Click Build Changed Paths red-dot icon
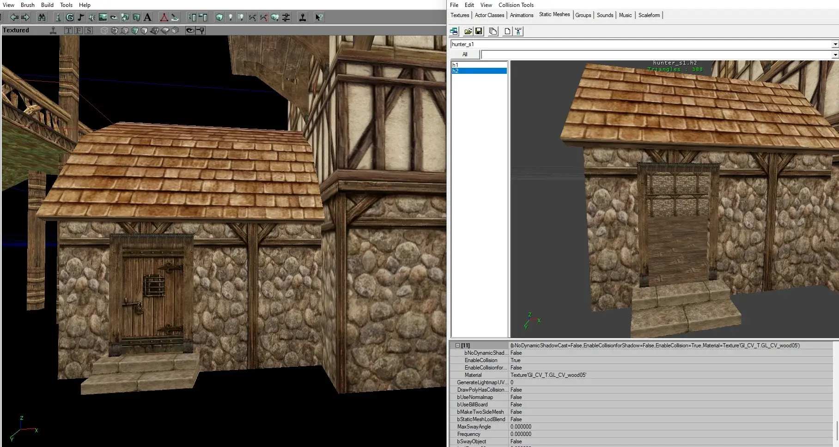The width and height of the screenshot is (839, 447). tap(263, 18)
